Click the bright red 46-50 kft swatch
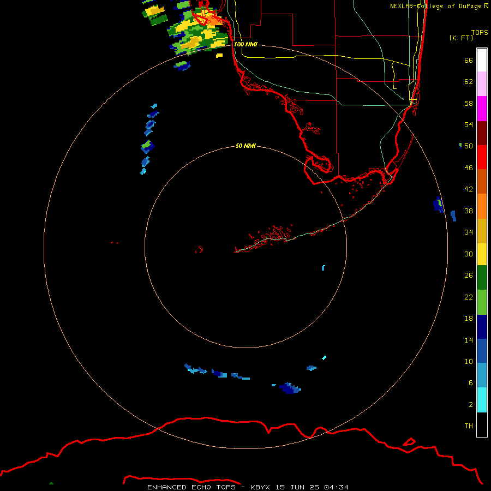491x491 pixels. coord(482,157)
